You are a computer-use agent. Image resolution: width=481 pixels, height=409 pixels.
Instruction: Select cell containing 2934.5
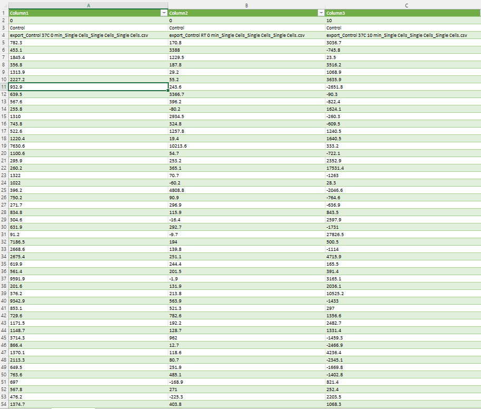click(x=246, y=116)
